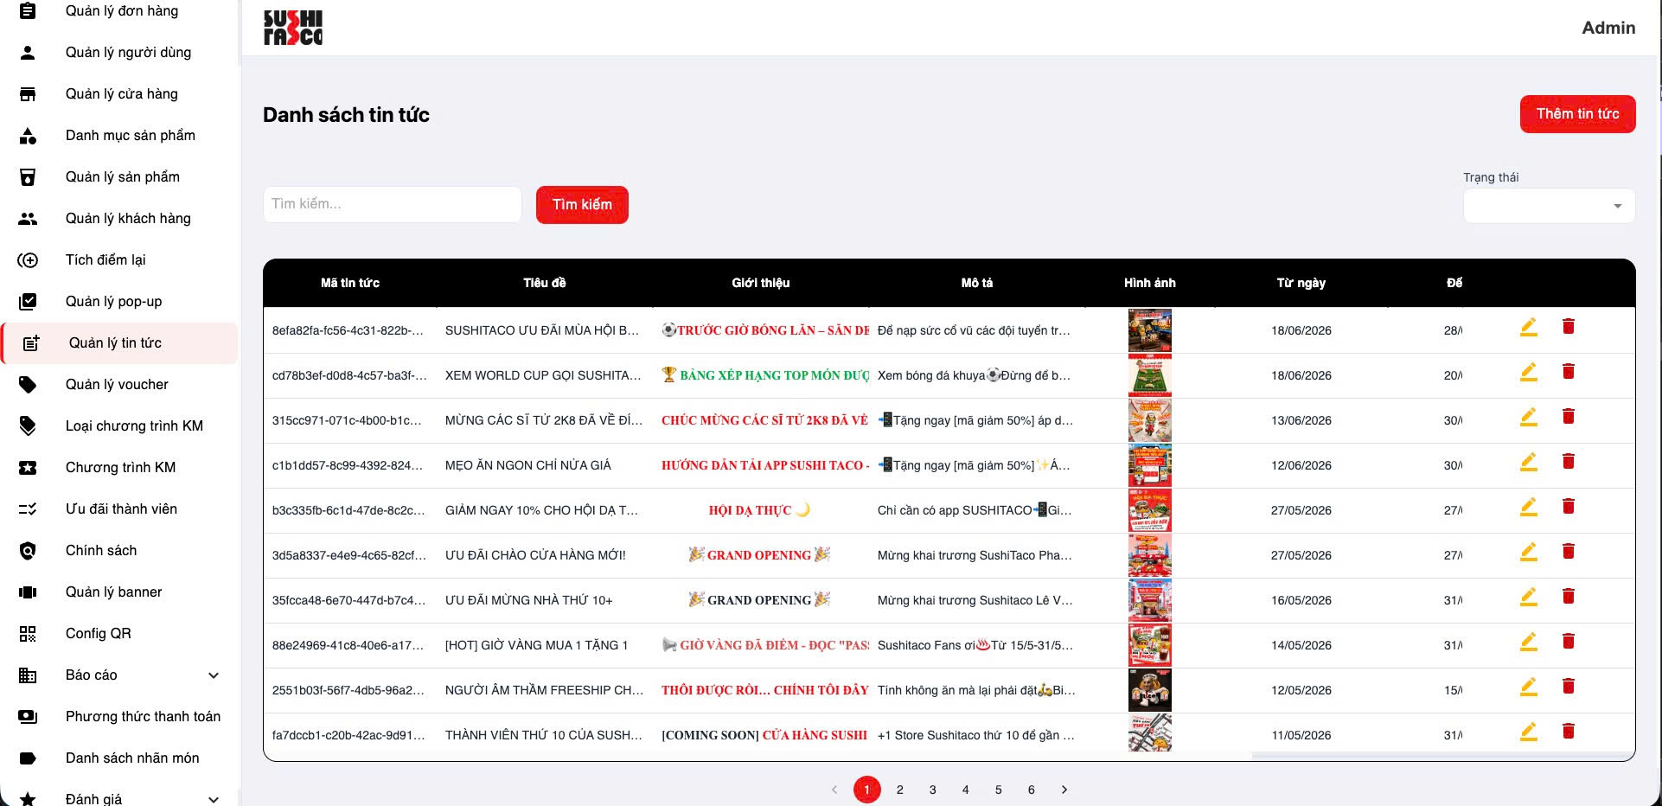
Task: Click the user management person icon
Action: (28, 52)
